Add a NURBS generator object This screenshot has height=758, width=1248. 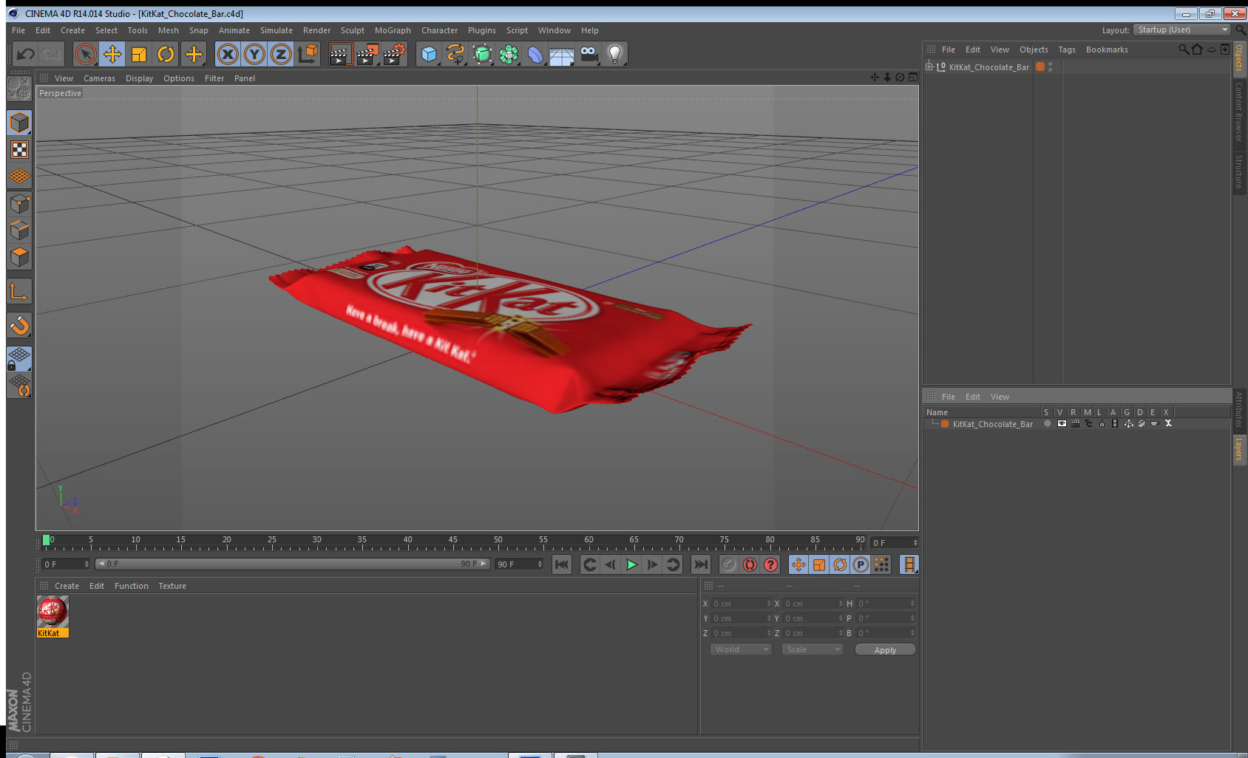(482, 54)
